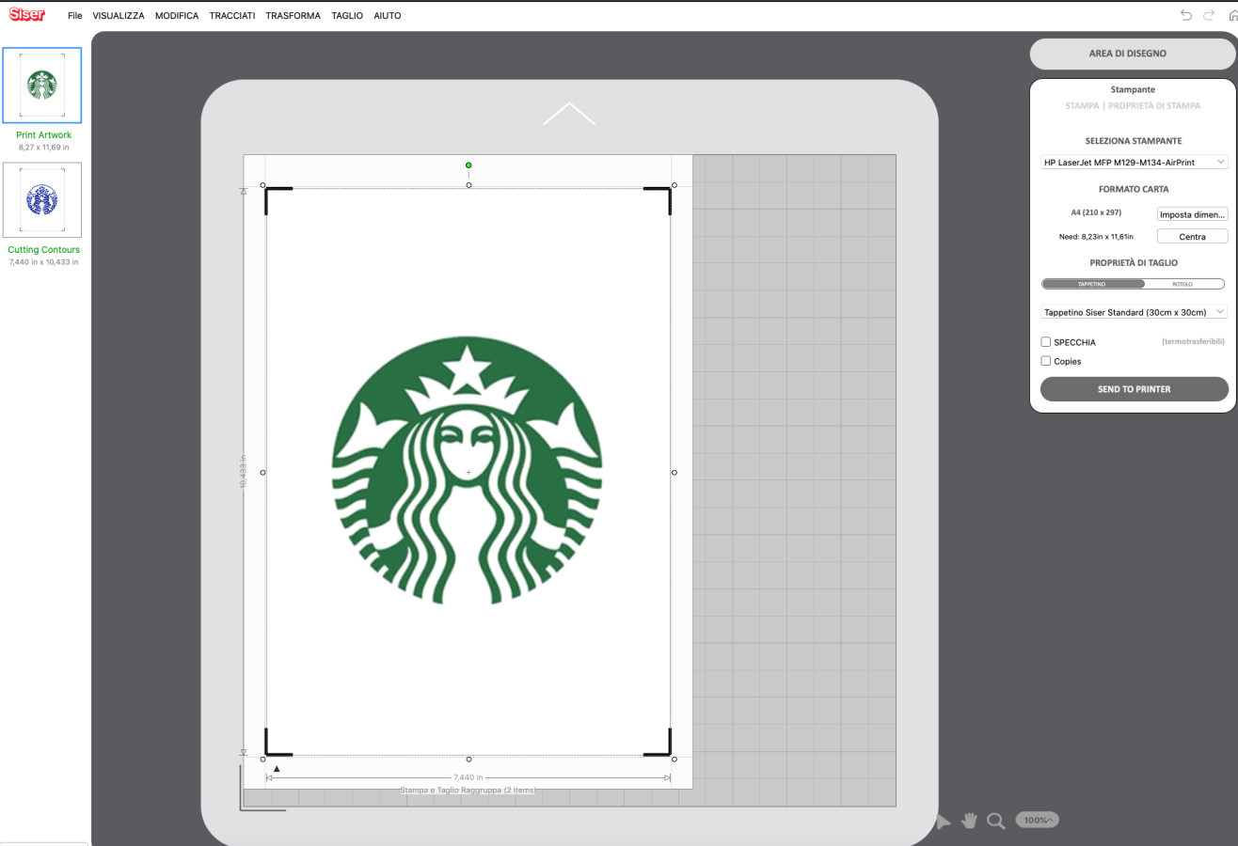Switch the cut mode to TAPPETINO
1238x846 pixels.
1092,284
